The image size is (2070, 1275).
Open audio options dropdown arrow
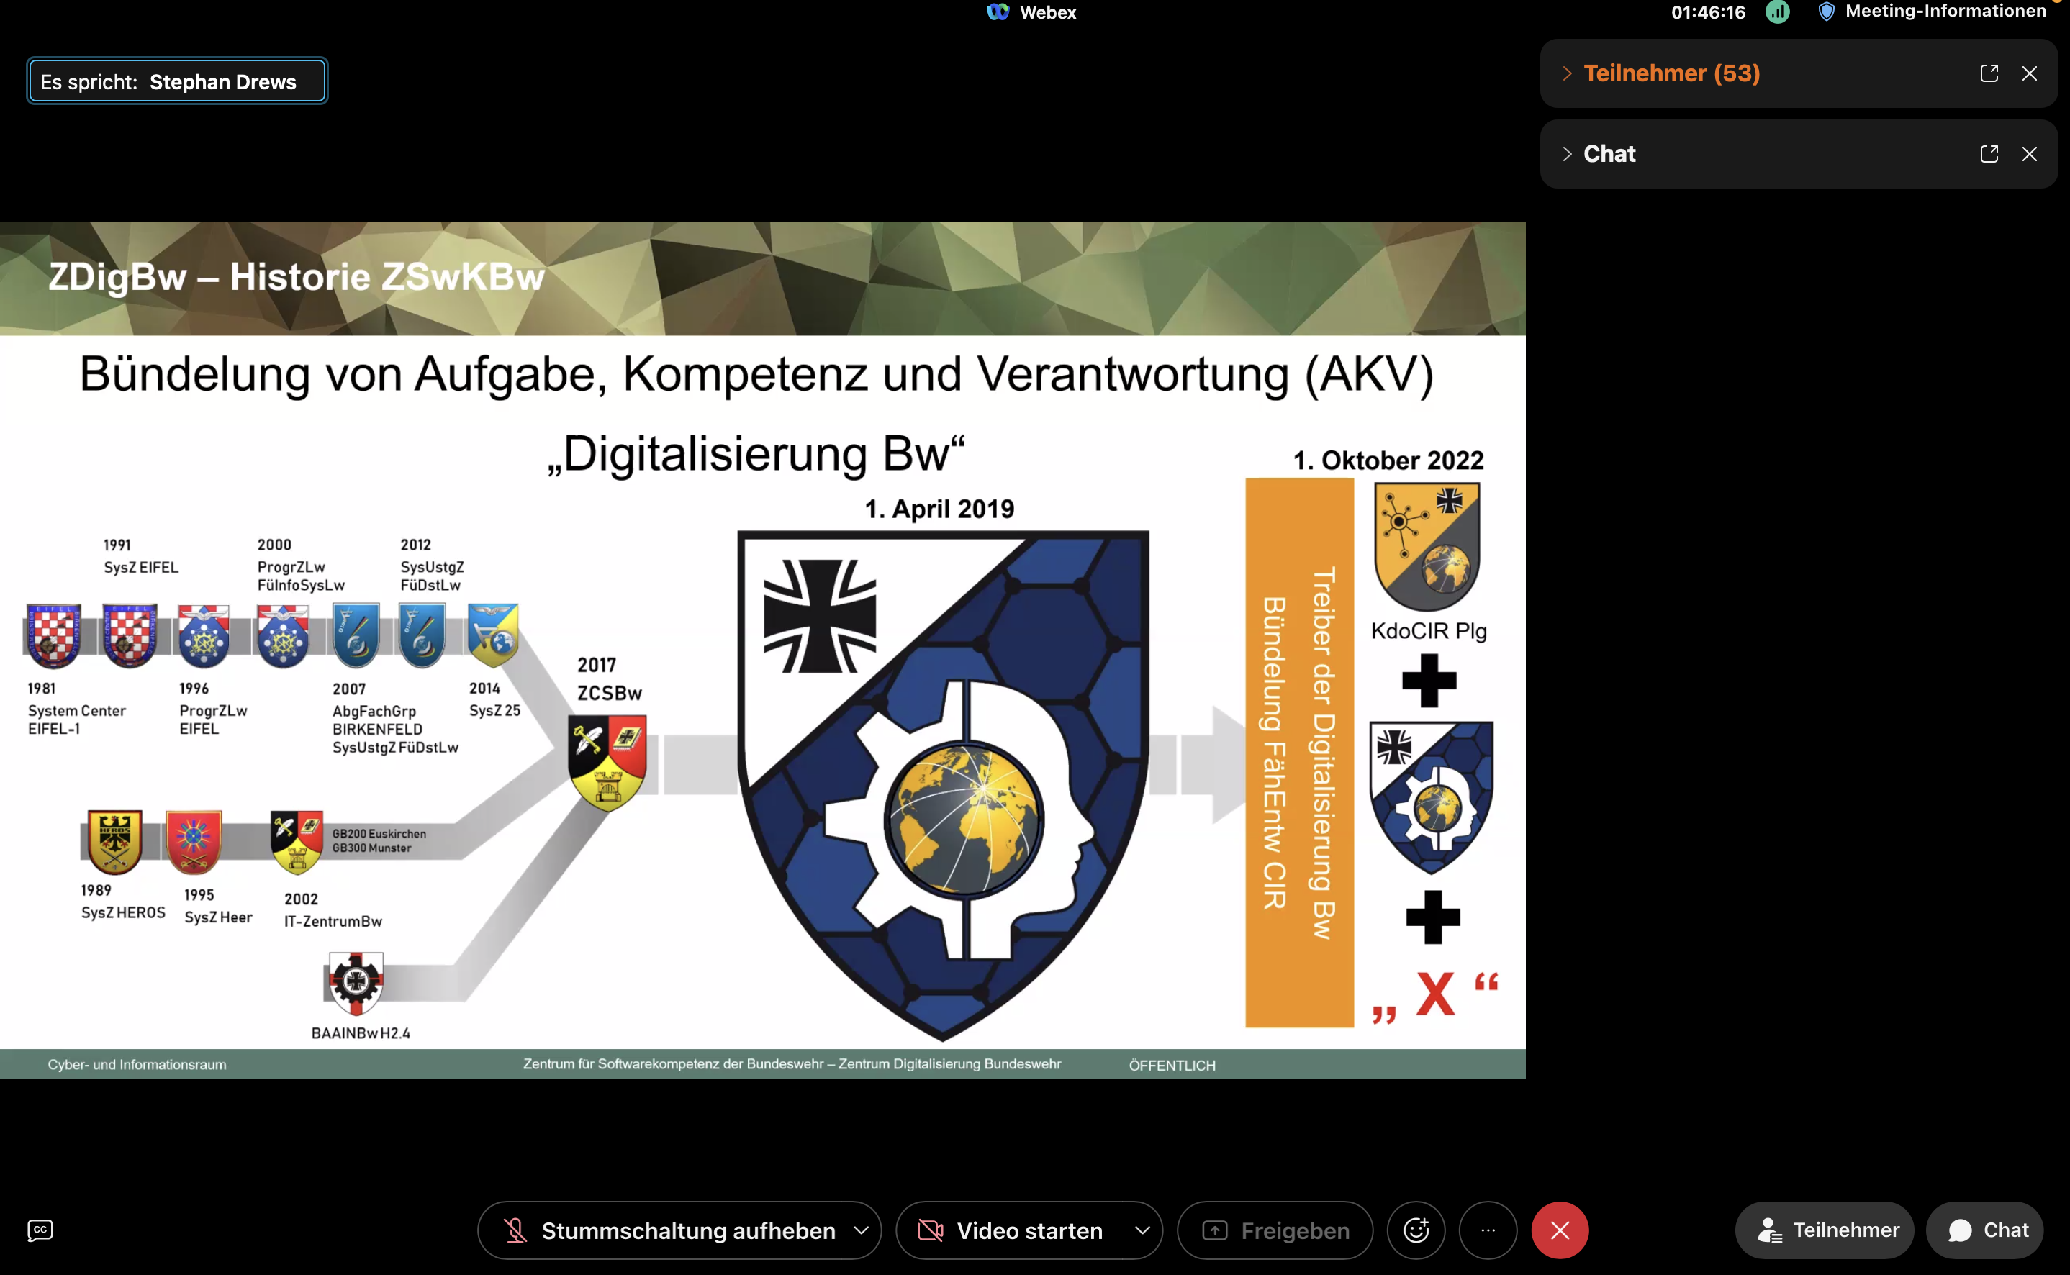tap(860, 1230)
